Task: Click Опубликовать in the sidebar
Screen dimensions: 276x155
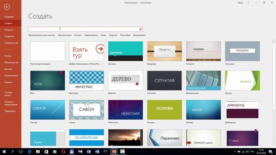Action: coord(11,76)
